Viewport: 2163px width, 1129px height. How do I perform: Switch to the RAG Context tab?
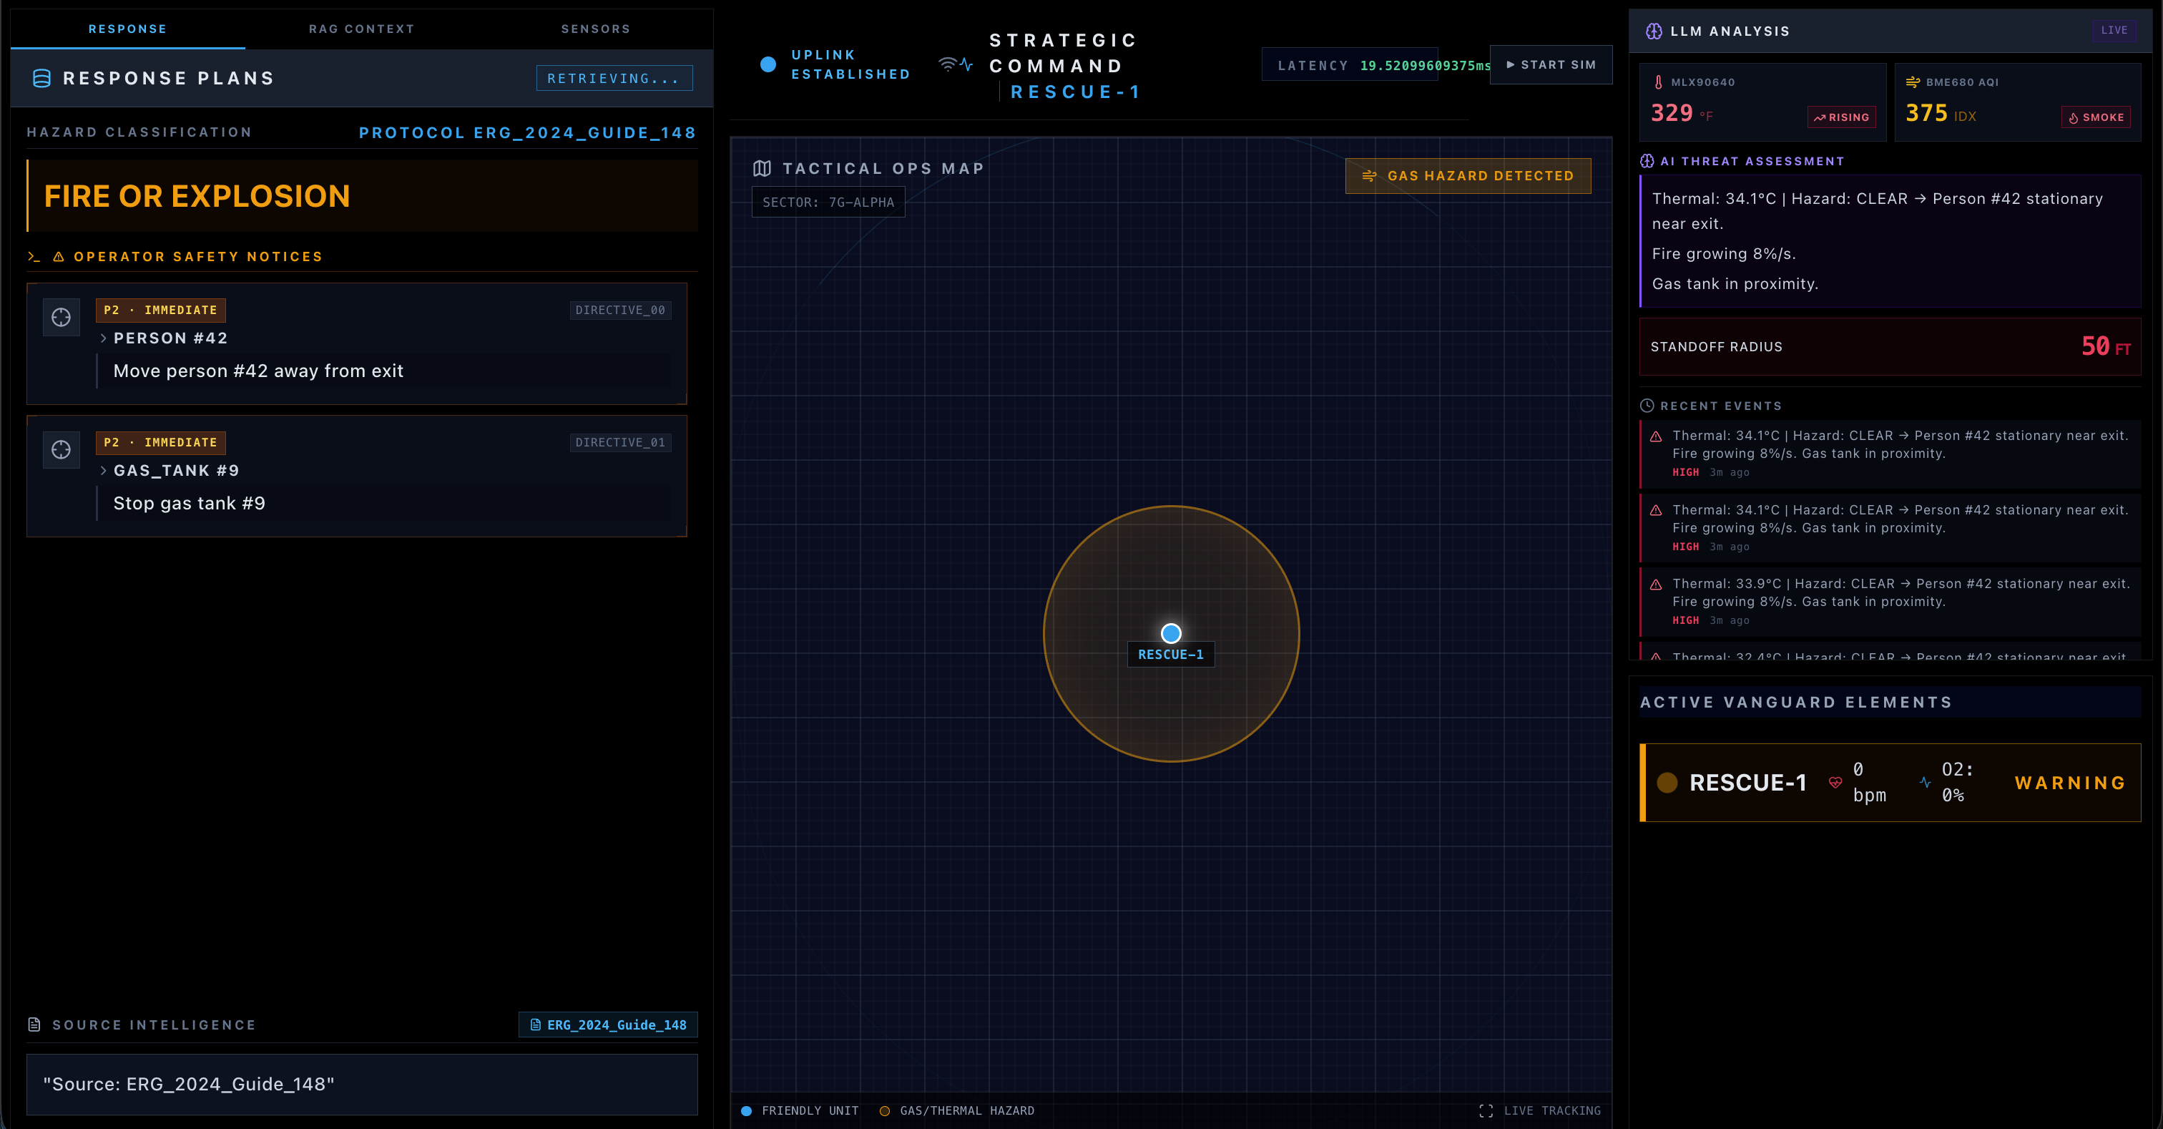[361, 29]
